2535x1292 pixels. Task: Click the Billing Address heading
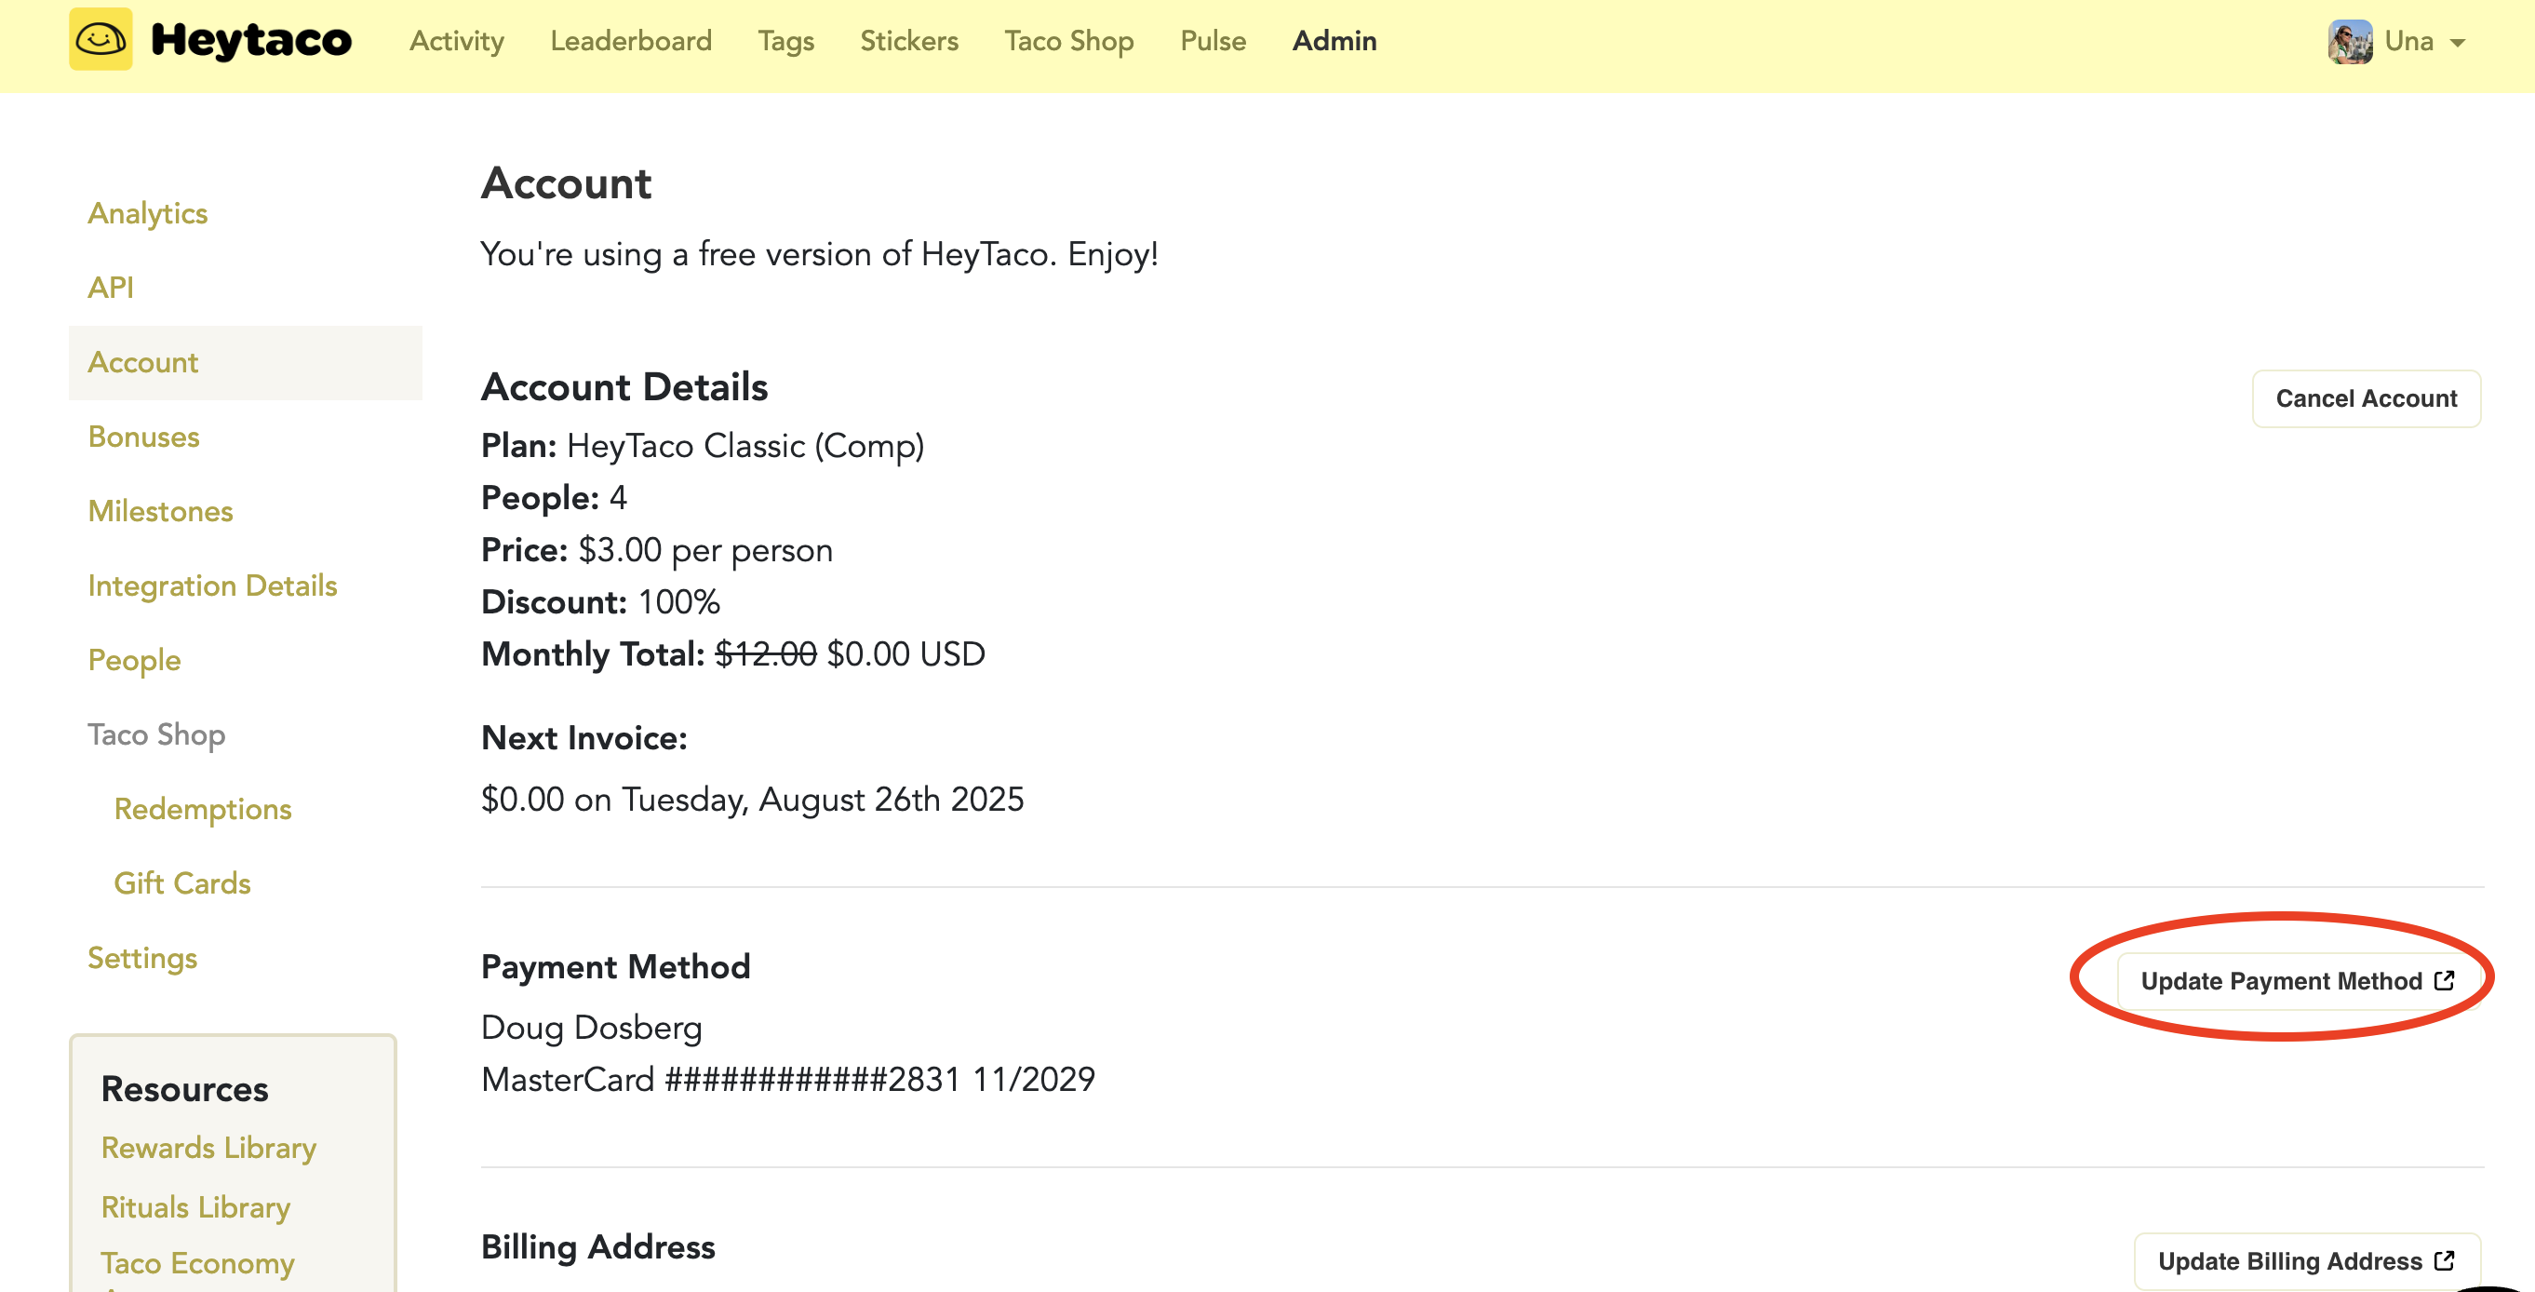pyautogui.click(x=598, y=1246)
